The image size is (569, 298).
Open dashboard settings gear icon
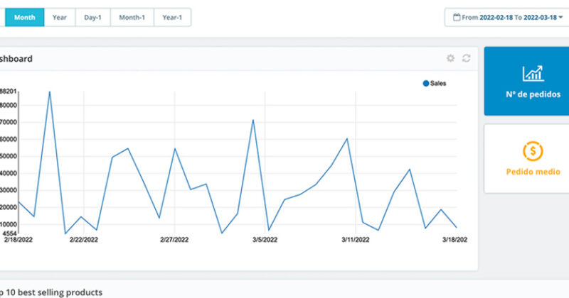[450, 58]
